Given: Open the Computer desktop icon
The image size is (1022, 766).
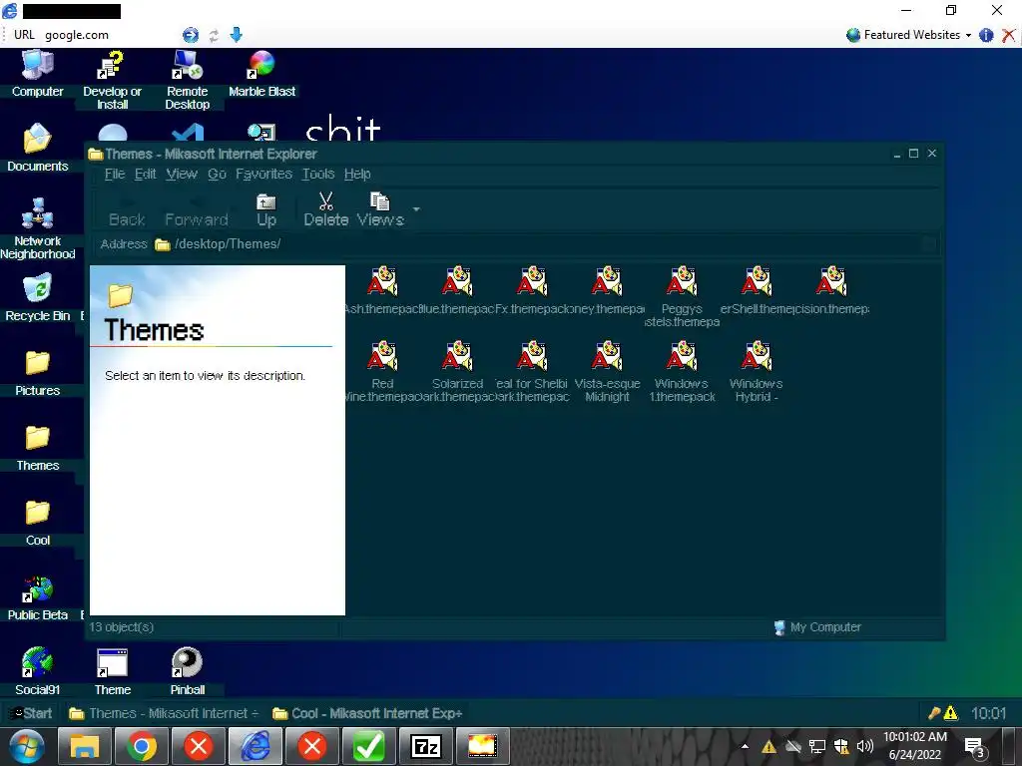Looking at the screenshot, I should [x=37, y=73].
